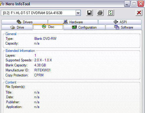Click the 'Type:' label in General
Image resolution: width=145 pixels, height=113 pixels.
(9, 39)
